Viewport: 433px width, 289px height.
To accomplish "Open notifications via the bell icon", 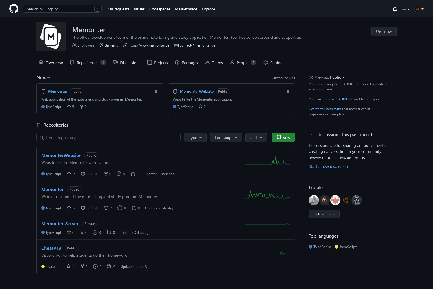I will (395, 9).
